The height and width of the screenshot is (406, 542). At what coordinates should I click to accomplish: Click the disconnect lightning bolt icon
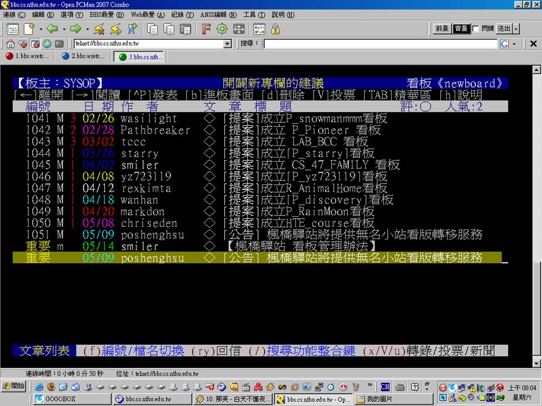tap(99, 29)
